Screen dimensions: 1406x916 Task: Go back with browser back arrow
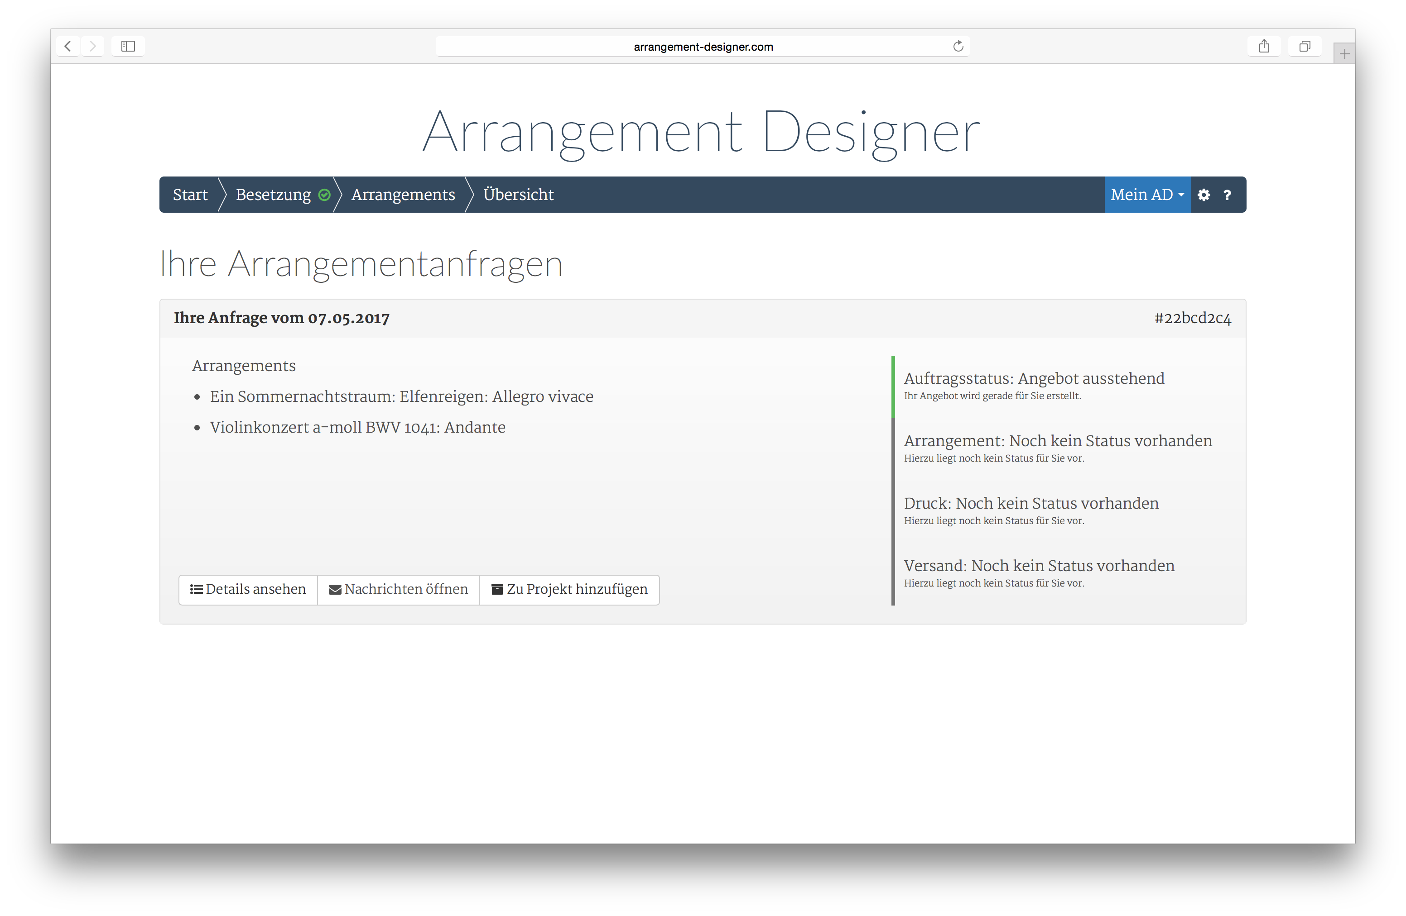68,46
